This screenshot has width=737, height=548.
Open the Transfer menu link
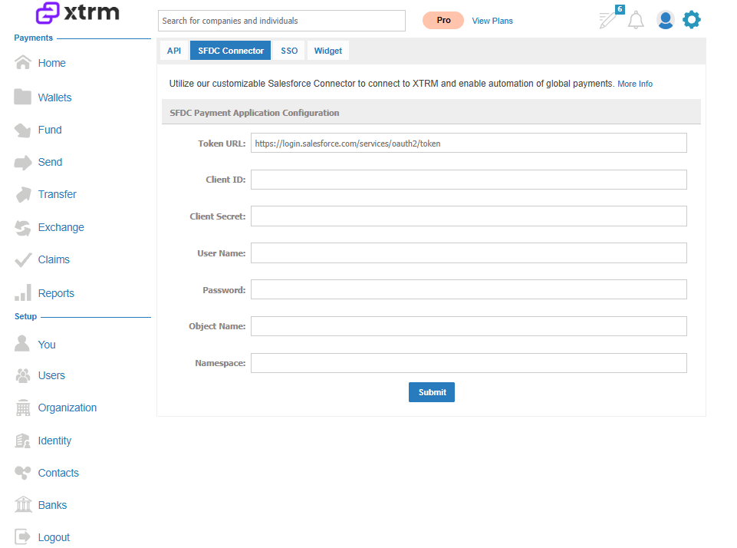(57, 194)
